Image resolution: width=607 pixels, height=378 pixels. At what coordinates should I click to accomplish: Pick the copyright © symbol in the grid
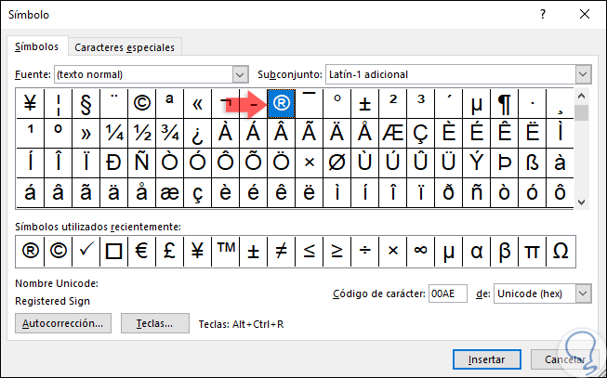point(142,104)
